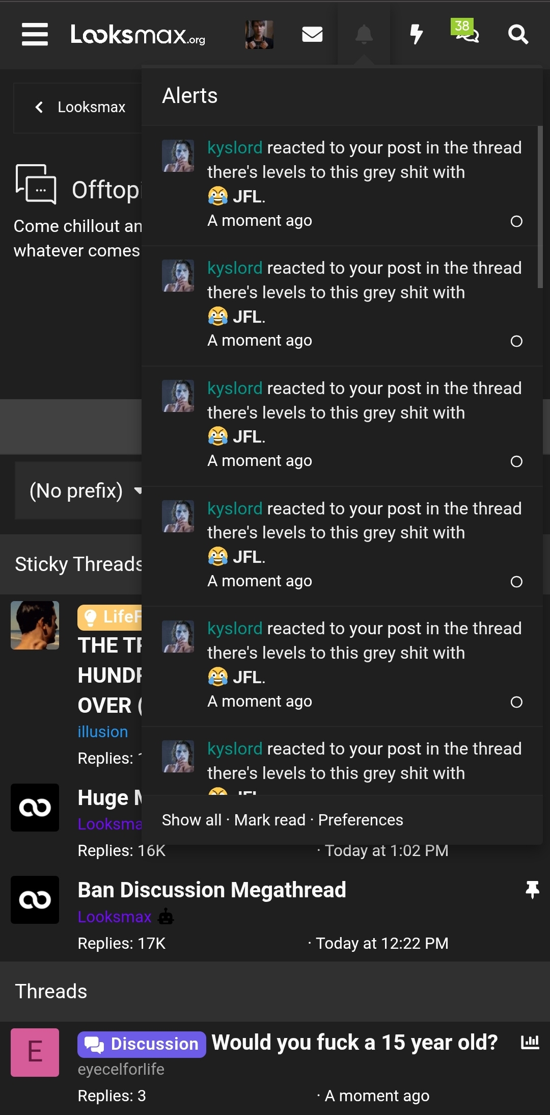Open the profile avatar in the header
The width and height of the screenshot is (550, 1115).
pyautogui.click(x=259, y=35)
